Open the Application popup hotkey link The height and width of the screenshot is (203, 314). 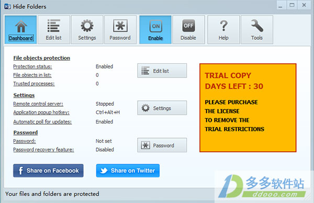point(41,112)
